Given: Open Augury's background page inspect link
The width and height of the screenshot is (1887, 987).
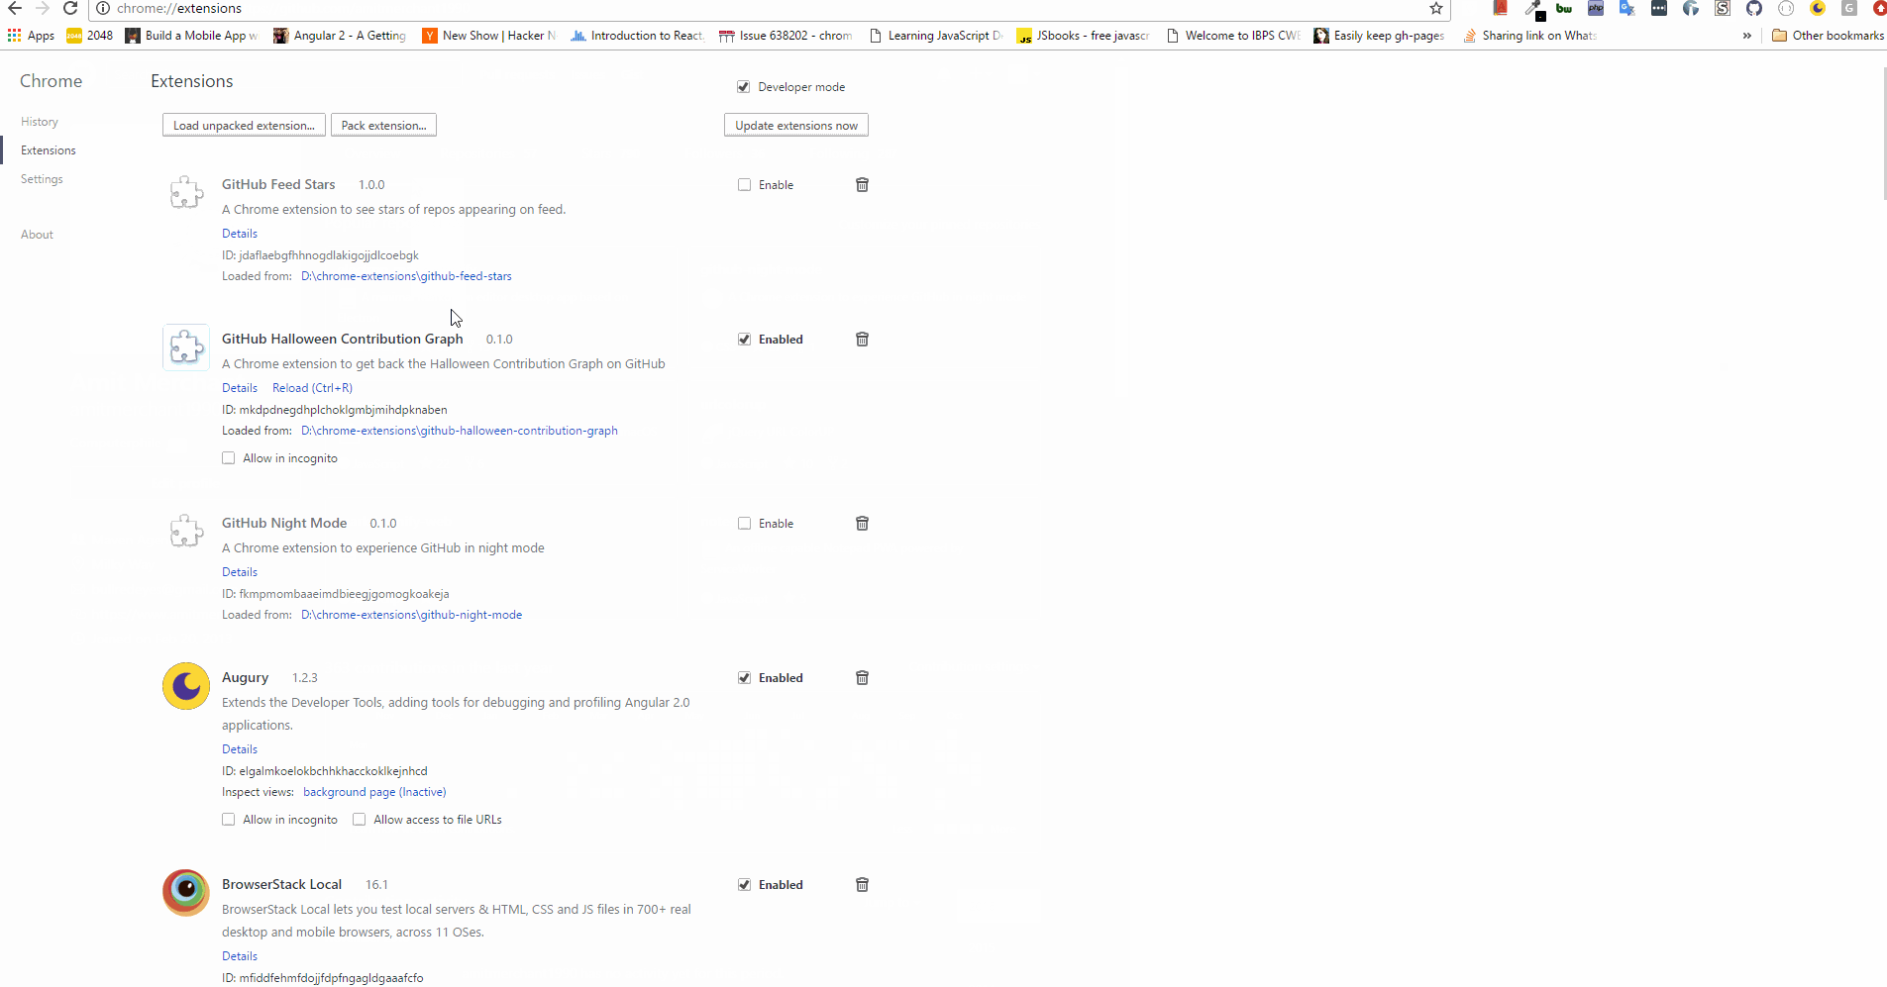Looking at the screenshot, I should [374, 792].
